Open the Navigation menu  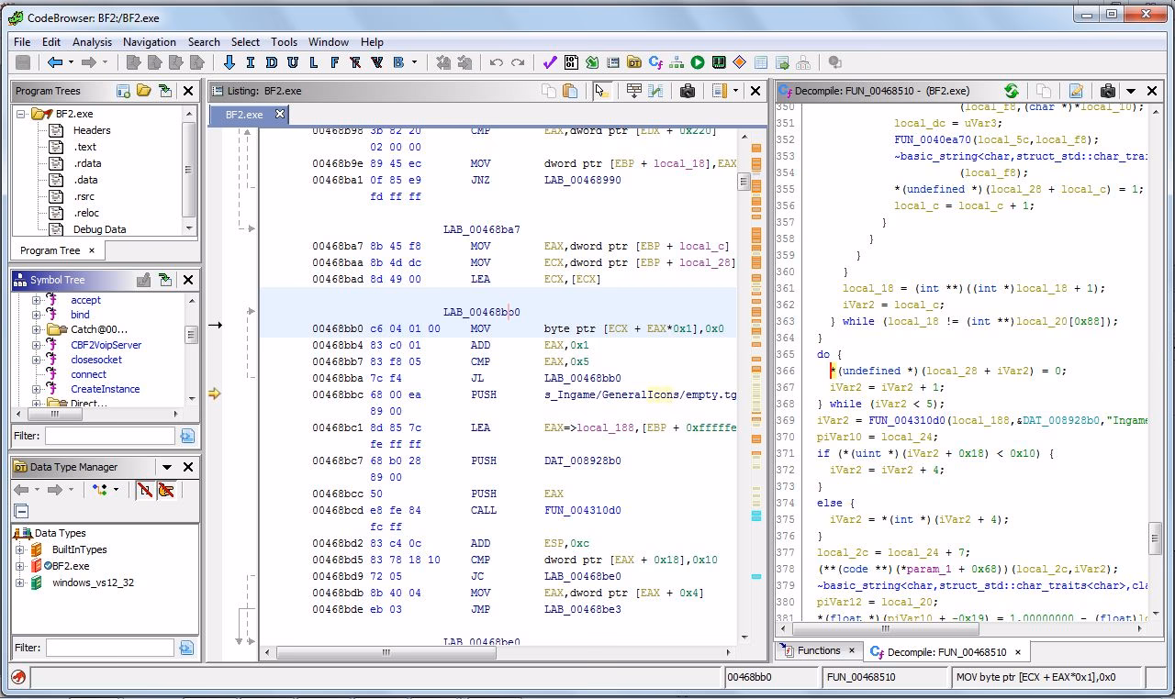(150, 42)
